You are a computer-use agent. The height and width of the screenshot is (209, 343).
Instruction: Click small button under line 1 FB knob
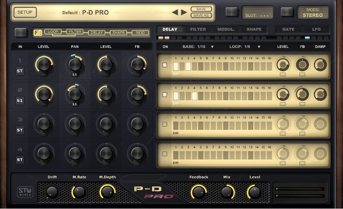[x=302, y=74]
